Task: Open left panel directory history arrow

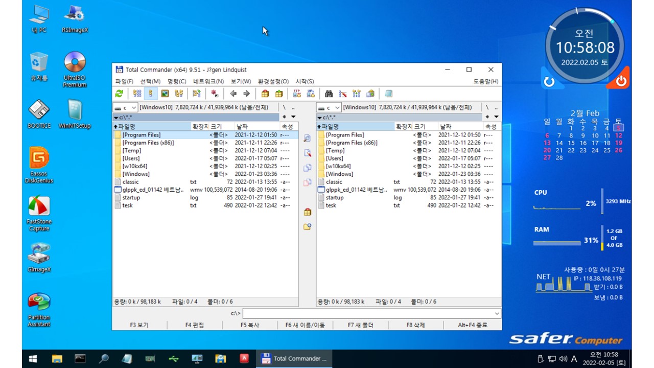Action: click(293, 117)
